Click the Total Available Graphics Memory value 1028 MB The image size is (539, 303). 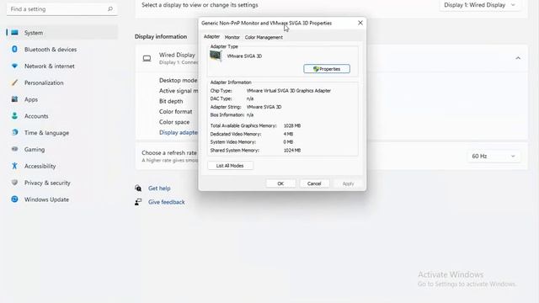click(x=292, y=125)
